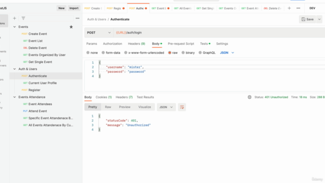This screenshot has height=183, width=325.
Task: Click the Import button
Action: tap(74, 8)
